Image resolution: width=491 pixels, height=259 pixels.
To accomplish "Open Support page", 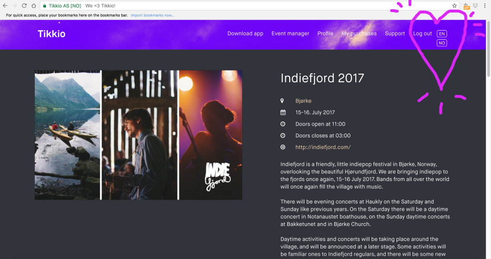I will pos(395,34).
